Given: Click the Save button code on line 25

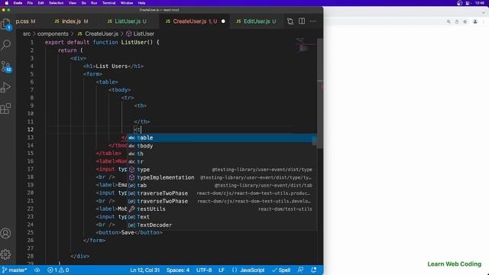Looking at the screenshot, I should tap(129, 232).
